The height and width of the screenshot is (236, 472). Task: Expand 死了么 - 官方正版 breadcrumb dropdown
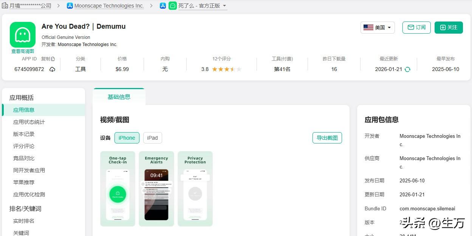[224, 6]
